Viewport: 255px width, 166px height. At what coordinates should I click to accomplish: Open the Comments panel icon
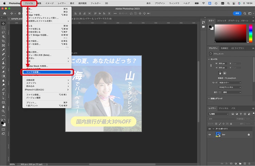point(203,27)
